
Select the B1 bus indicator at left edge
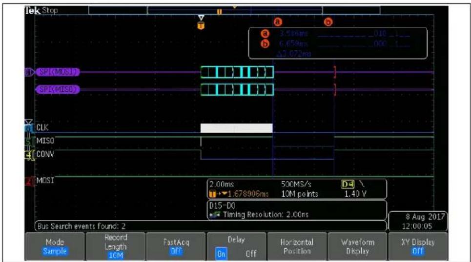(29, 72)
